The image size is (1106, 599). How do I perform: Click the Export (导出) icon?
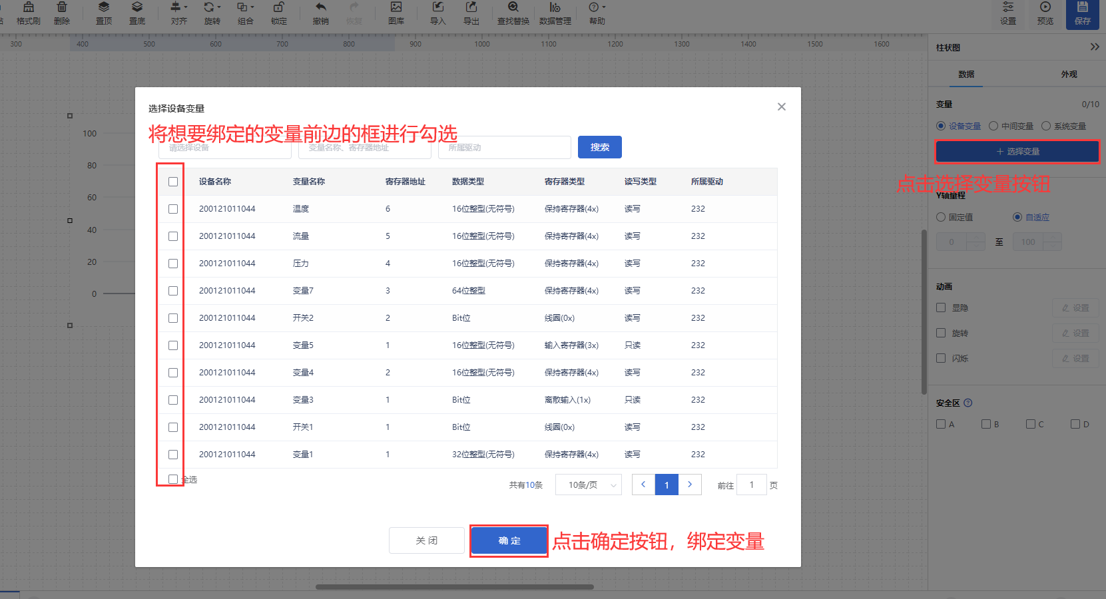tap(471, 13)
